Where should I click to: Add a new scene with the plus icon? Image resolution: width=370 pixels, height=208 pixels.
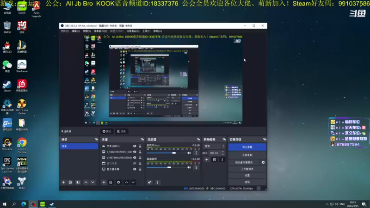click(x=63, y=182)
